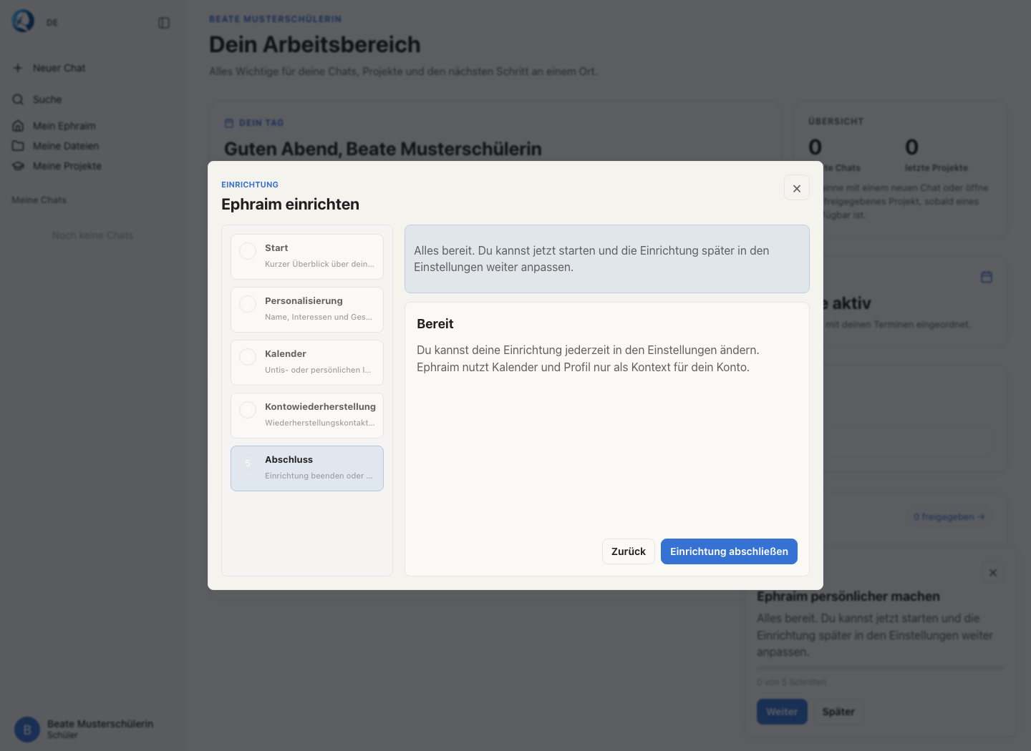Click the Ephraim logo in sidebar
Screen dimensions: 1031x751
(23, 21)
